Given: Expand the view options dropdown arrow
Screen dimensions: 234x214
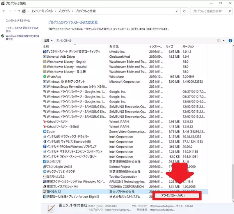Looking at the screenshot, I should click(x=225, y=40).
